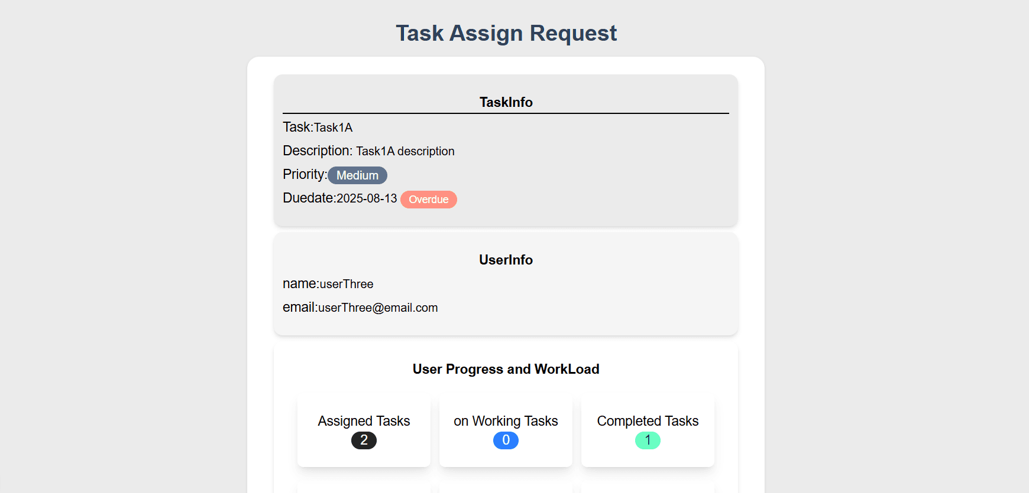Click the Completed Tasks card label

[648, 421]
